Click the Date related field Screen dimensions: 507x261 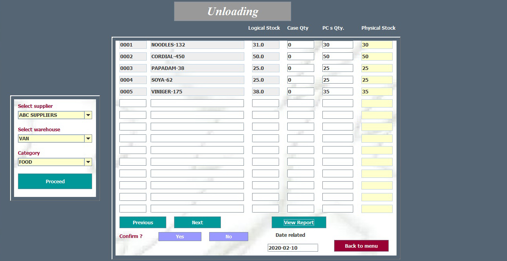(x=293, y=248)
